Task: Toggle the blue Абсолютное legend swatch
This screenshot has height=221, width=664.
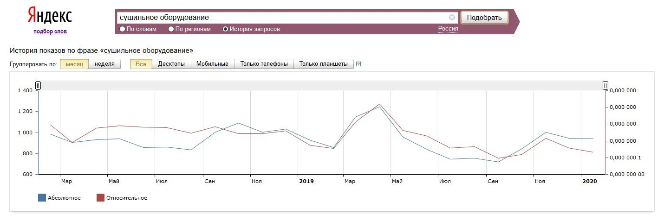Action: click(42, 198)
